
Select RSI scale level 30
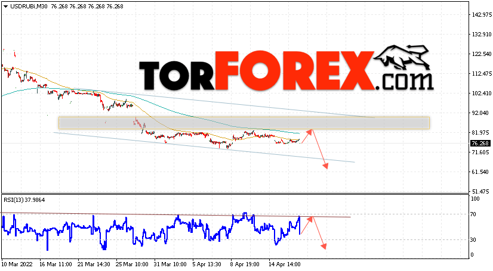[473, 239]
